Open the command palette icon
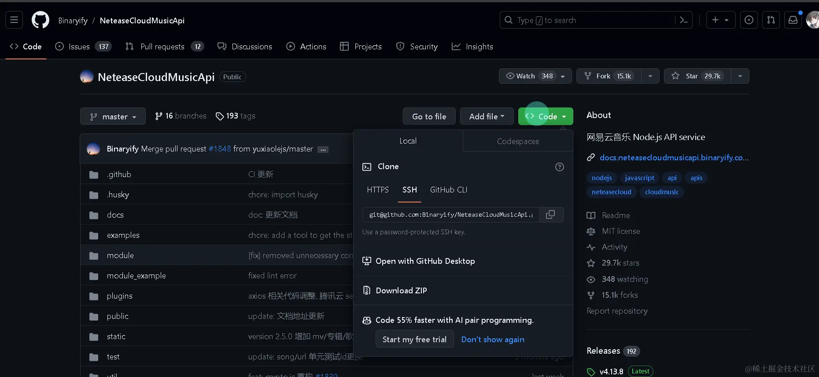 click(x=684, y=20)
